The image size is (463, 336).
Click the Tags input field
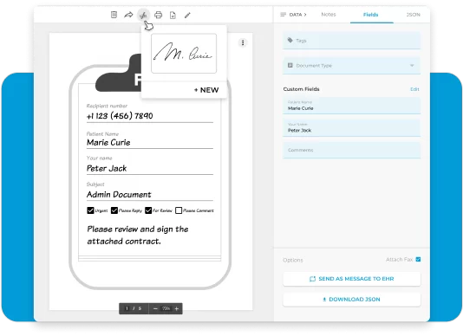point(352,41)
